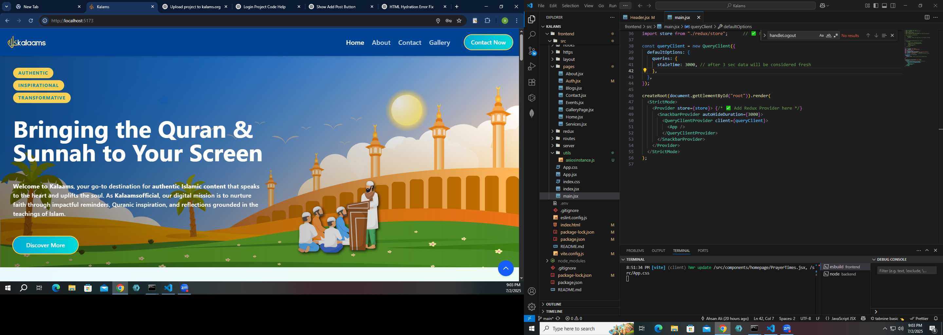Screen dimensions: 943x335
Task: Toggle Secondary Side Bar visibility
Action: [x=893, y=6]
